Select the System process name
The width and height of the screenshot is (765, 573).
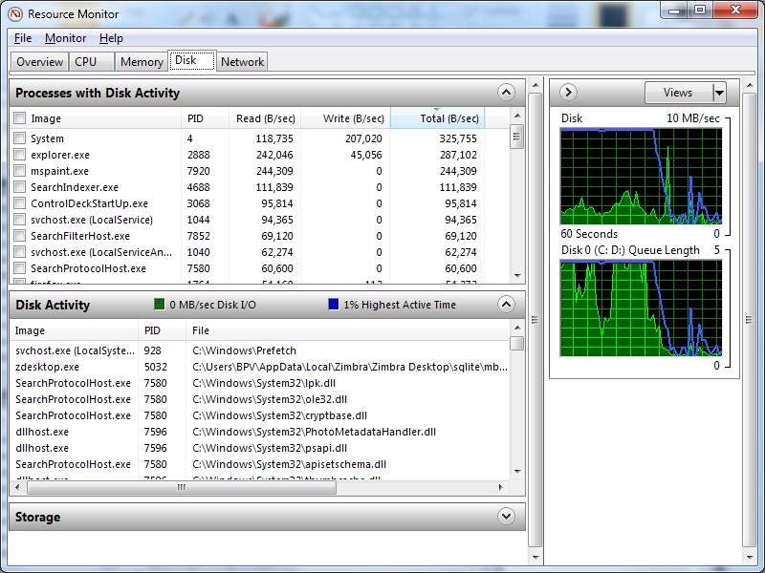coord(47,138)
